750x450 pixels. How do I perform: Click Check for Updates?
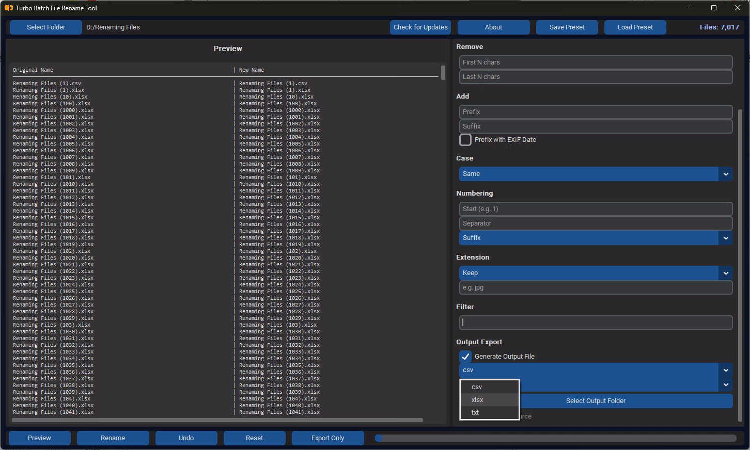tap(420, 27)
